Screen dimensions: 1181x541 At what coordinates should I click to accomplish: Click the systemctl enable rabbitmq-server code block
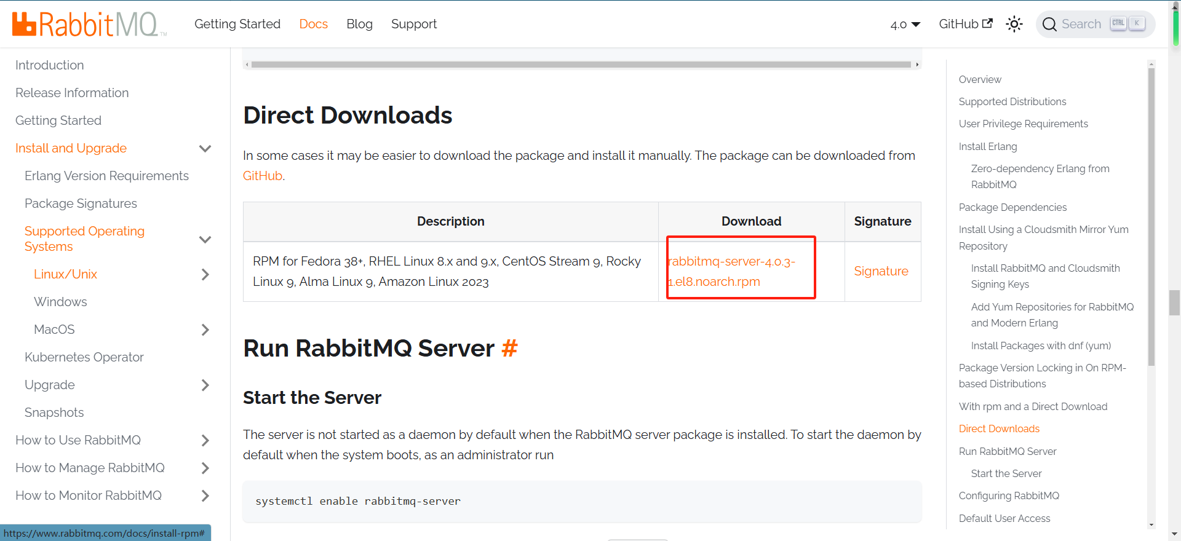[x=582, y=502]
